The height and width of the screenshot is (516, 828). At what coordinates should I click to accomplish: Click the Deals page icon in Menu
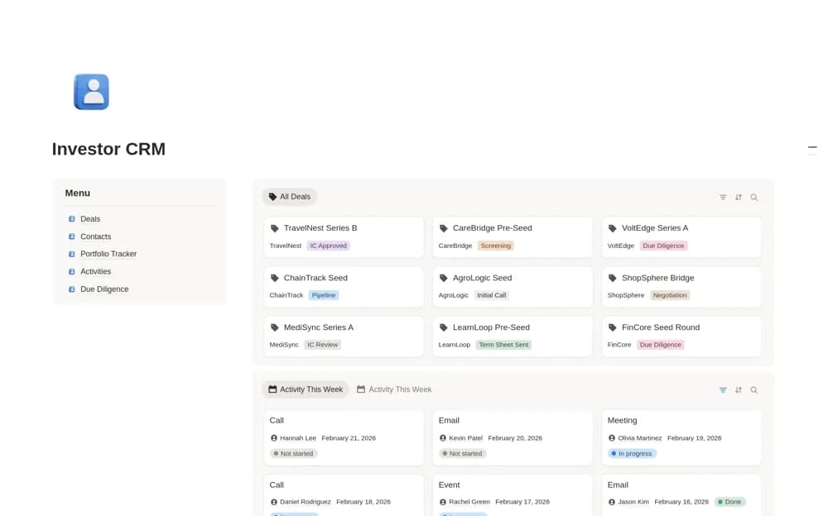click(72, 219)
